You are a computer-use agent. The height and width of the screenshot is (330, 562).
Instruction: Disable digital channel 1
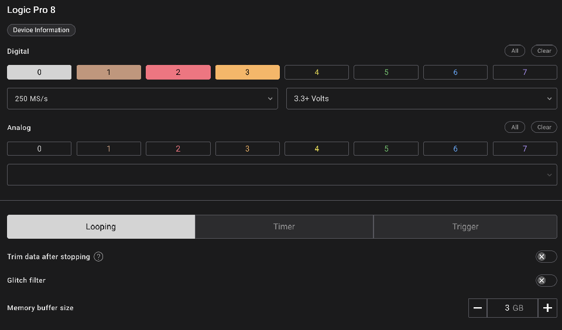tap(109, 73)
